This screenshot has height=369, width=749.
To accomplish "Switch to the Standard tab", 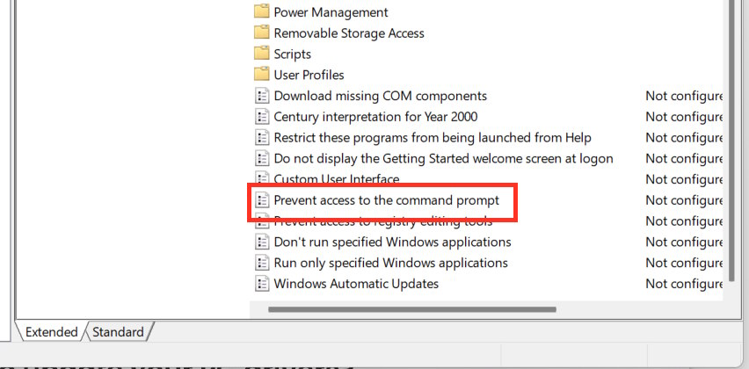I will coord(118,332).
